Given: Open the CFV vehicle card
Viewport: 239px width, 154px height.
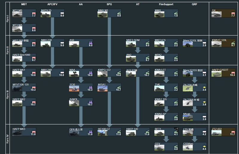Looking at the screenshot, I should click(x=166, y=147).
